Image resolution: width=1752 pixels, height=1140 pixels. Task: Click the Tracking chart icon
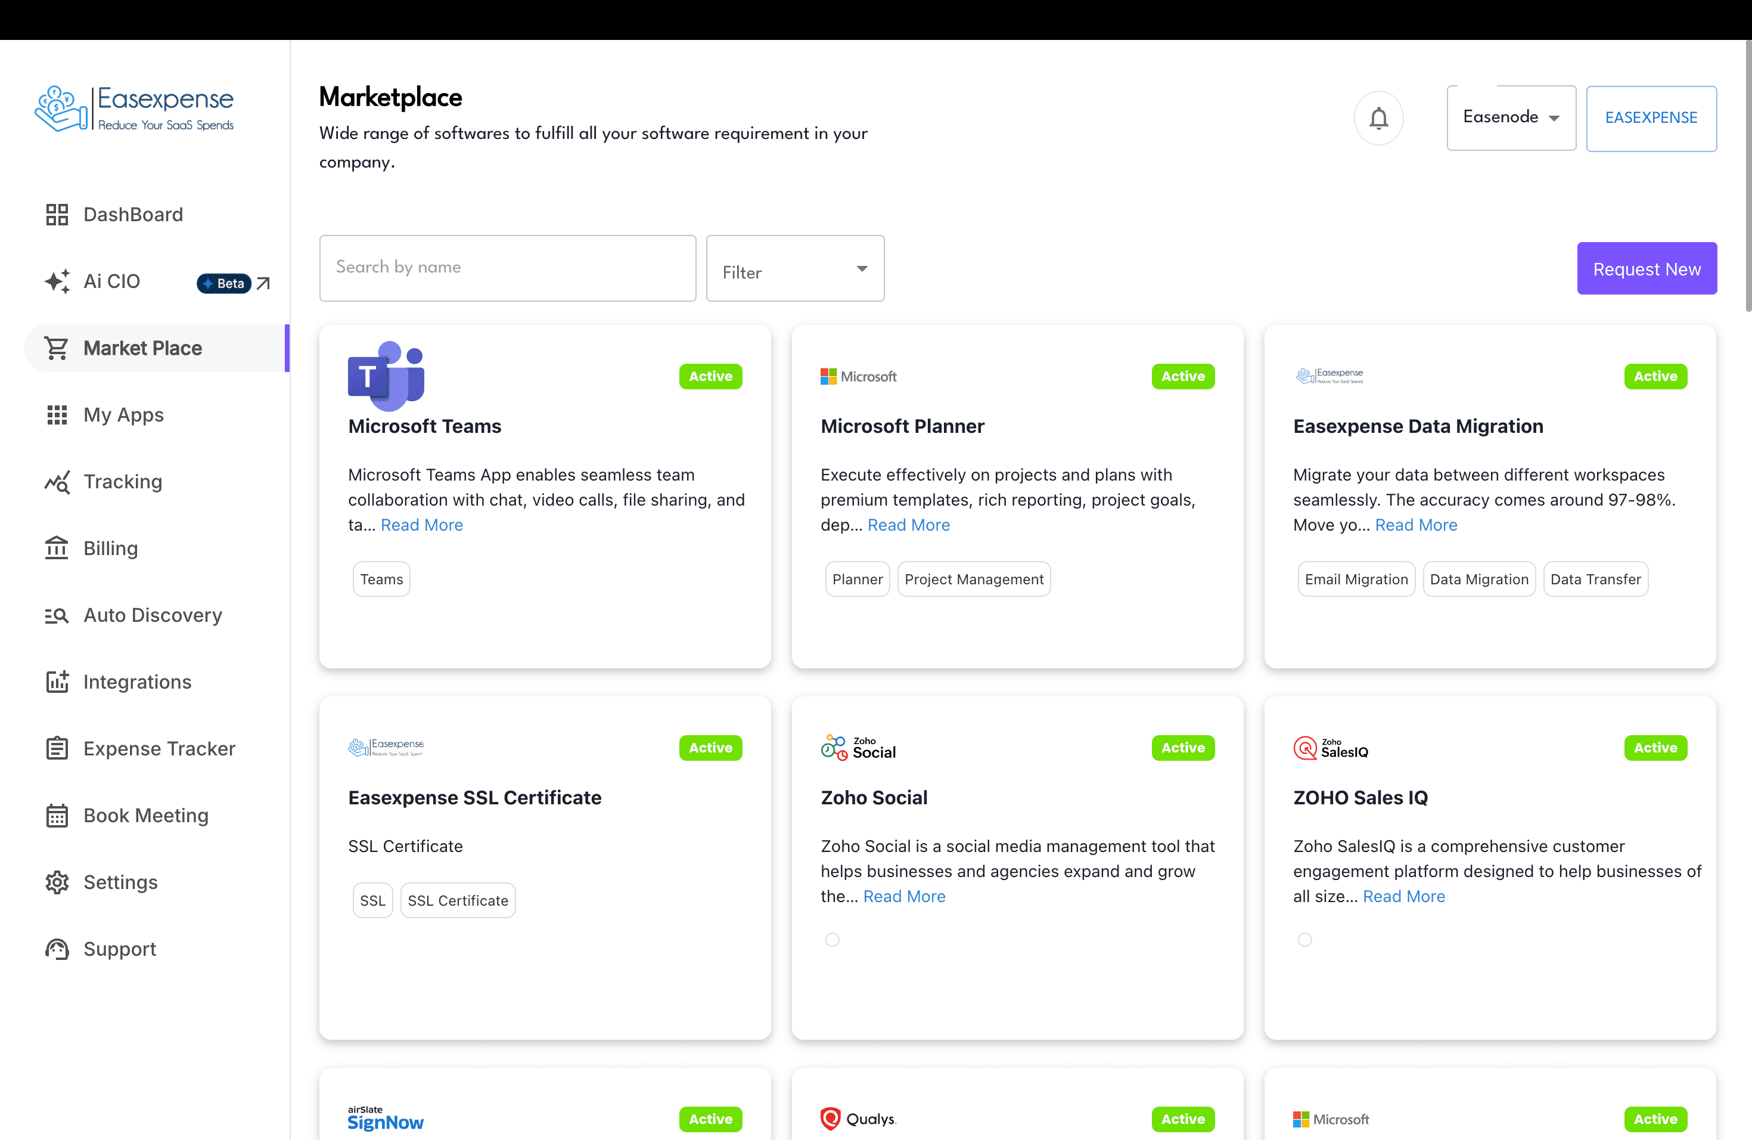click(57, 482)
